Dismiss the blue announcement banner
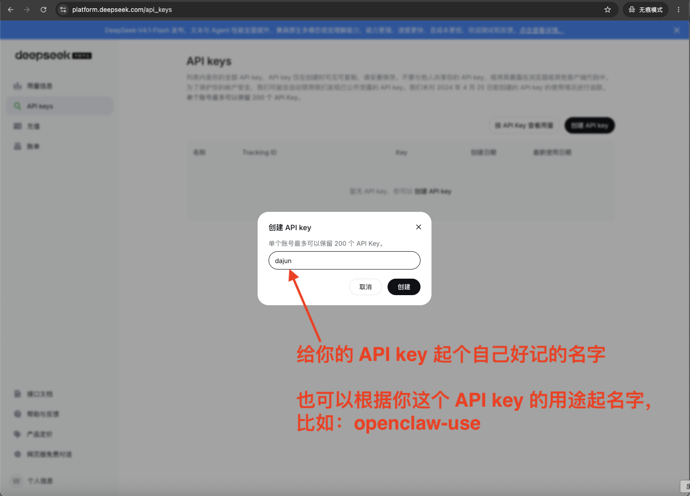This screenshot has height=496, width=690. [x=677, y=30]
